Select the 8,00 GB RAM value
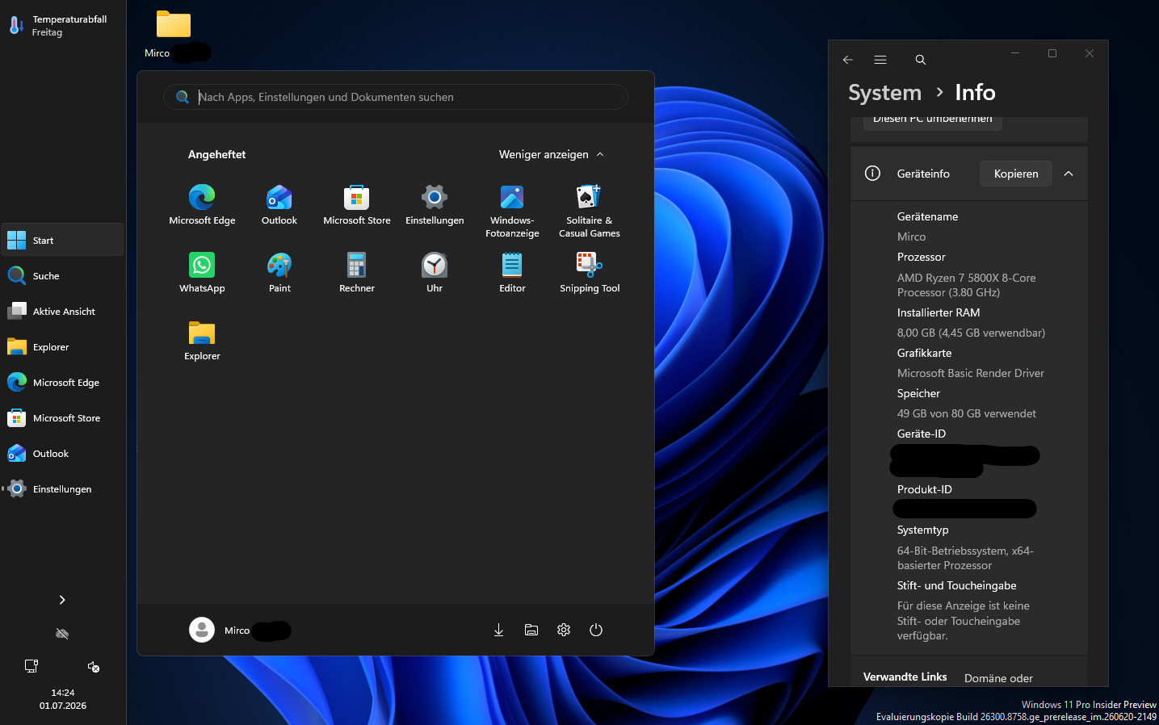Viewport: 1159px width, 725px height. click(971, 333)
